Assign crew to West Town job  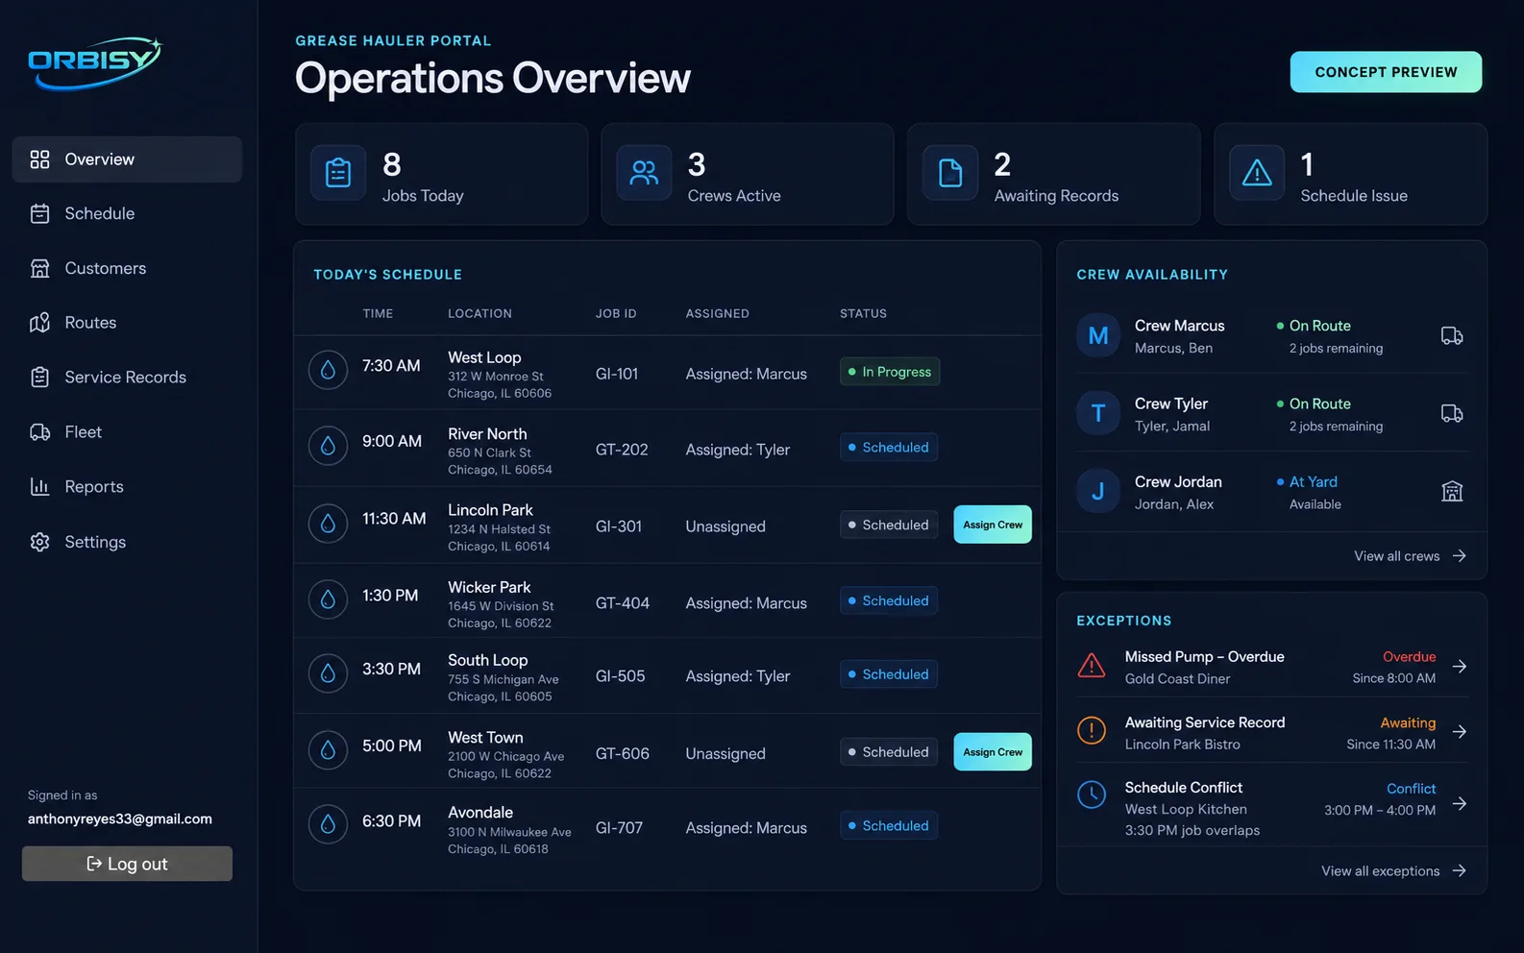[993, 752]
